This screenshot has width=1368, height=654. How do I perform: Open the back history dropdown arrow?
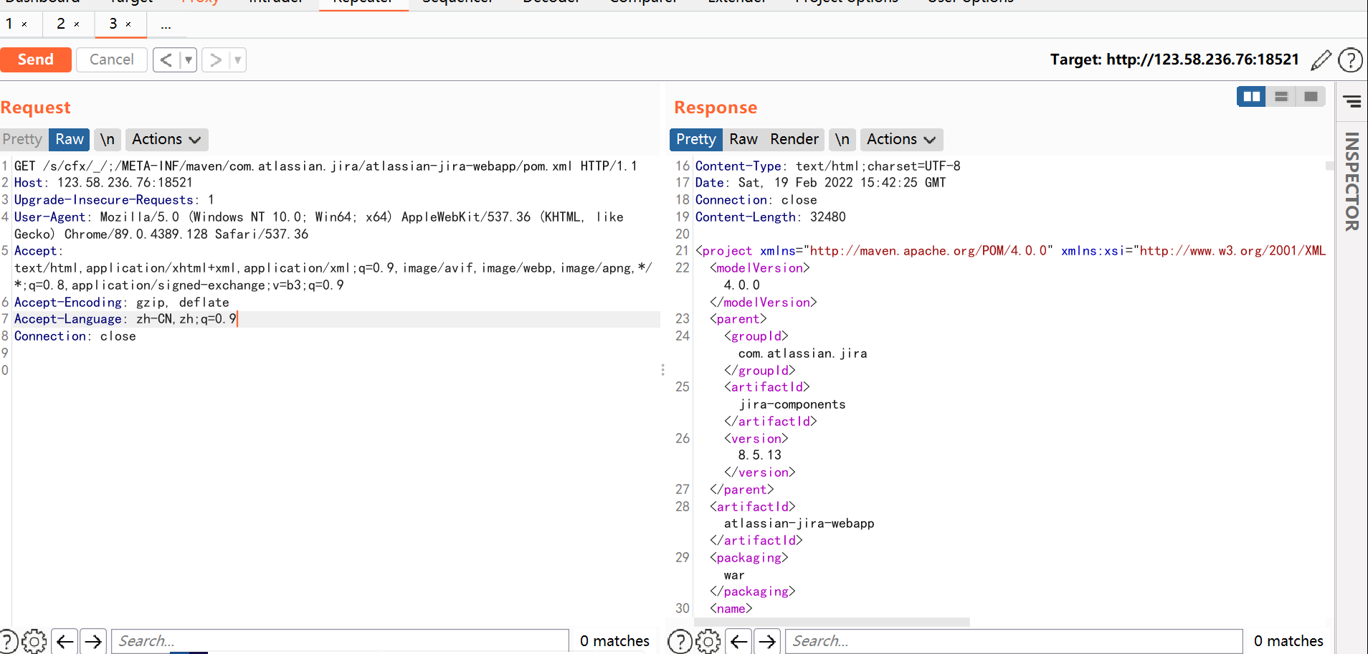[189, 60]
